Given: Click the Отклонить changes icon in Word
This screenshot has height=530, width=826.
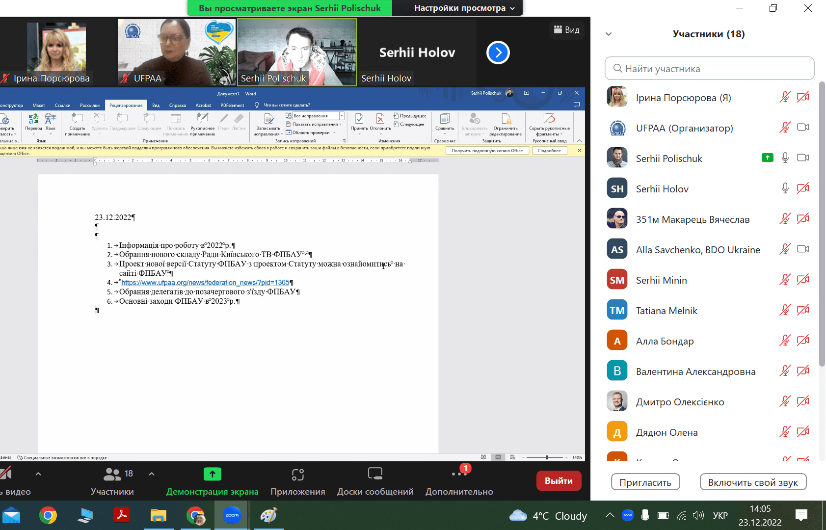Looking at the screenshot, I should coord(380,118).
